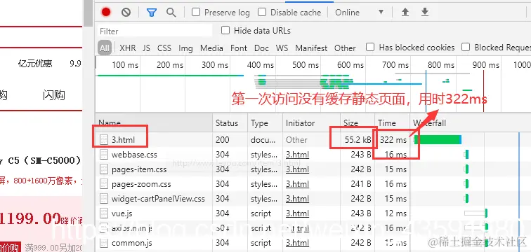531x252 pixels.
Task: Open initiator 3.html link for common.js
Action: (x=297, y=243)
